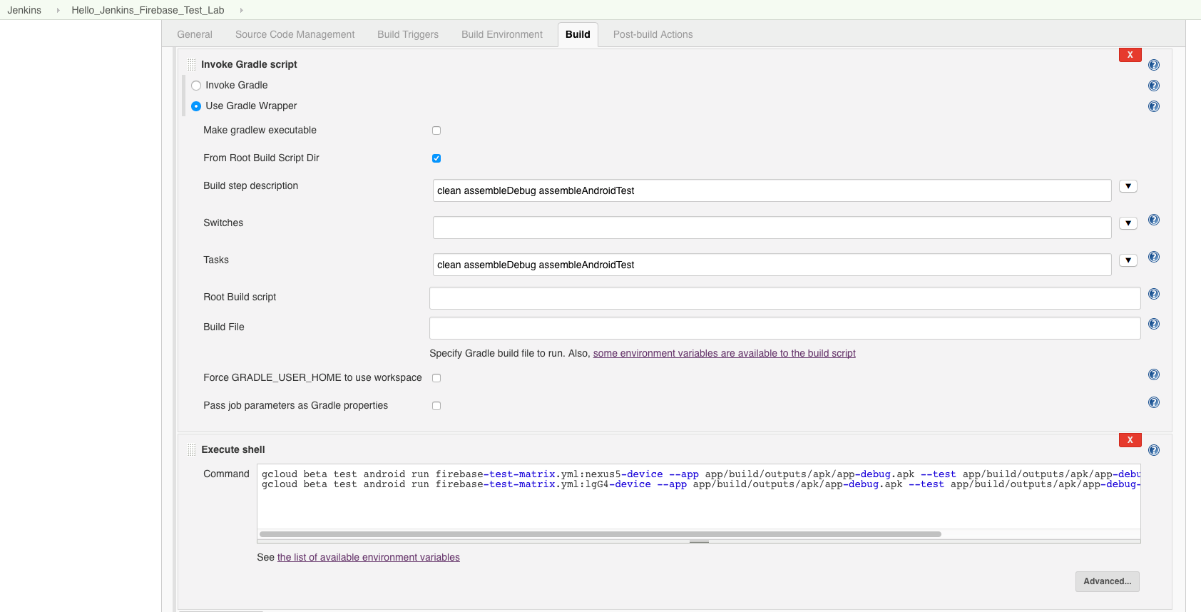Open build script environment variables link
This screenshot has width=1201, height=612.
725,353
